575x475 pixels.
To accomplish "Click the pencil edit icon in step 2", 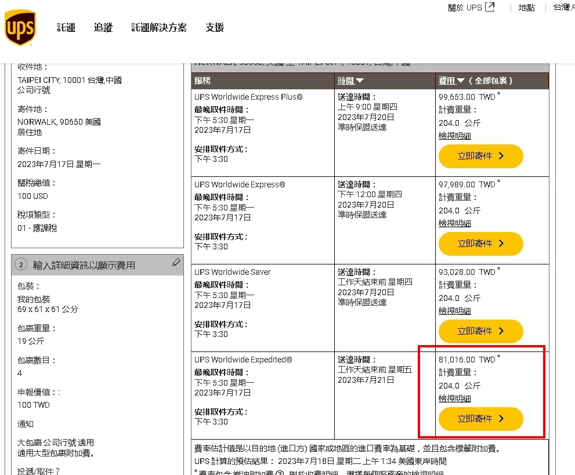I will click(x=176, y=262).
